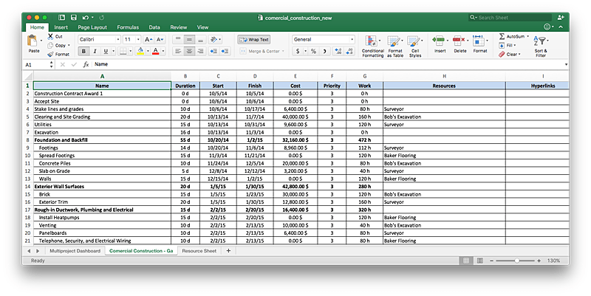Switch to the Page Layout ribbon tab
The height and width of the screenshot is (296, 591).
point(92,27)
